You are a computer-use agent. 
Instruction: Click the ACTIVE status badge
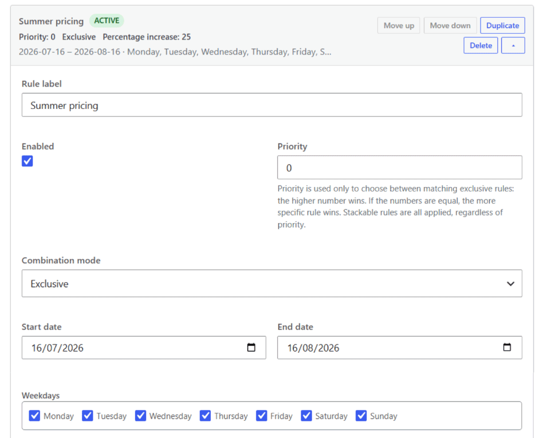(107, 21)
